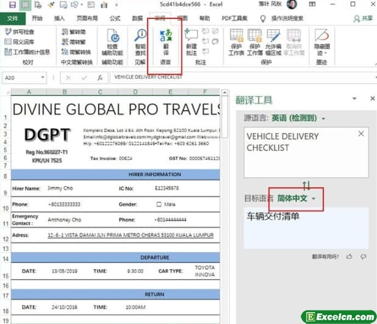The image size is (377, 324).
Task: Click 隐藏墨迹 hide ink button
Action: (x=322, y=42)
